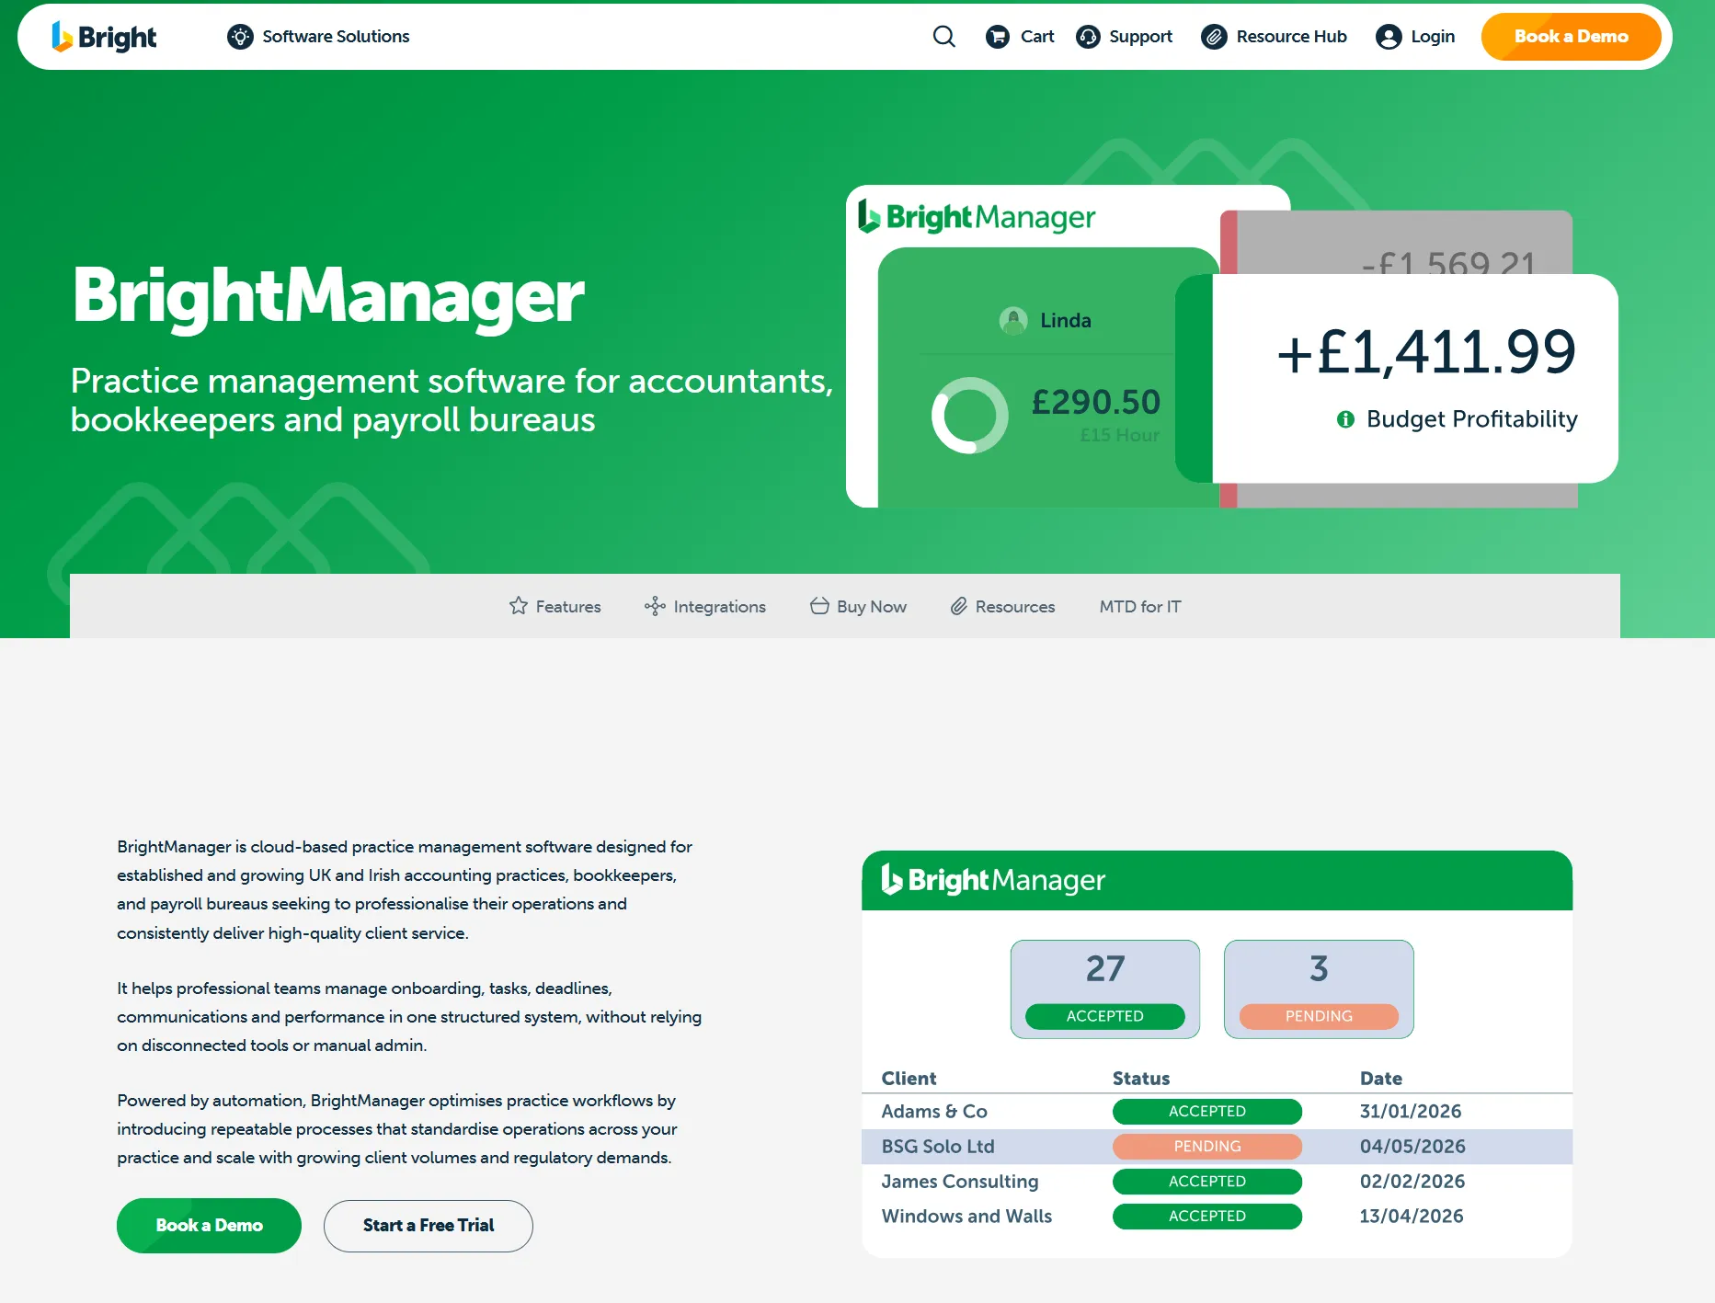
Task: Click the Resource Hub paperclip icon
Action: pyautogui.click(x=1214, y=37)
